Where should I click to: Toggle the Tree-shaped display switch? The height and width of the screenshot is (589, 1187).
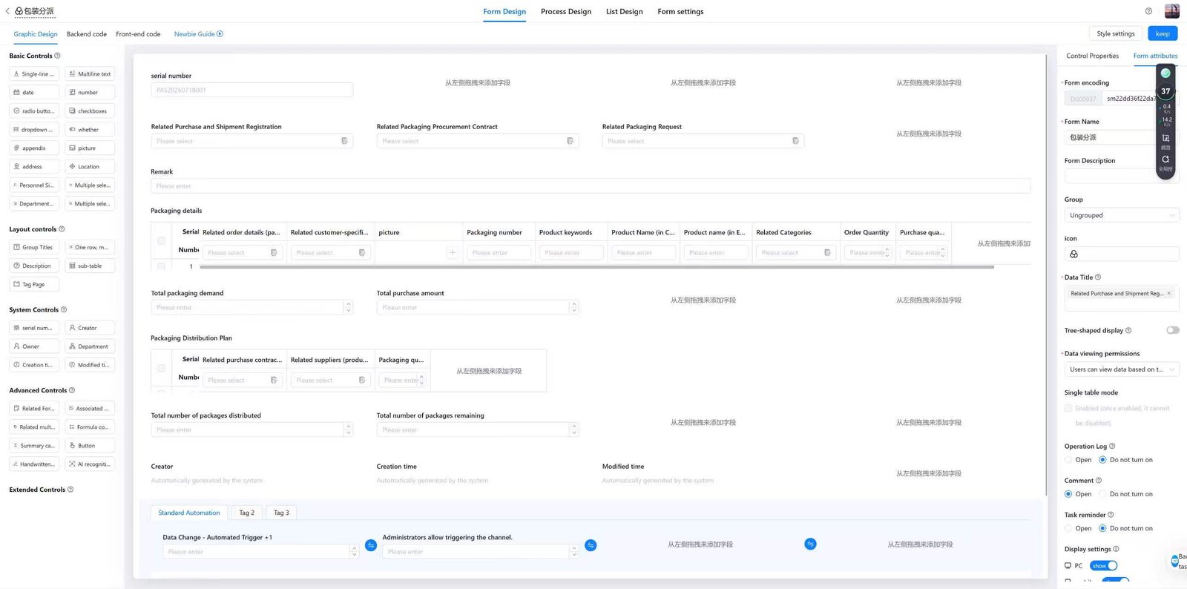1172,330
